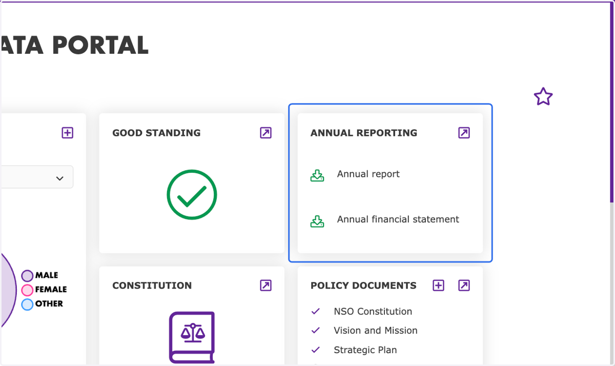The width and height of the screenshot is (615, 366).
Task: Open Policy Documents external link icon
Action: click(464, 286)
